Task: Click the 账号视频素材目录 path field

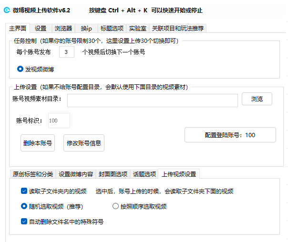Action: tap(153, 101)
